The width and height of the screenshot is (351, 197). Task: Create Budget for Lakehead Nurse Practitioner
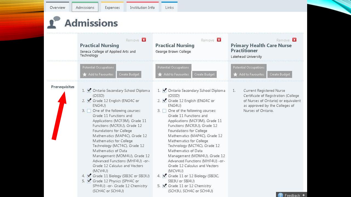pyautogui.click(x=280, y=74)
